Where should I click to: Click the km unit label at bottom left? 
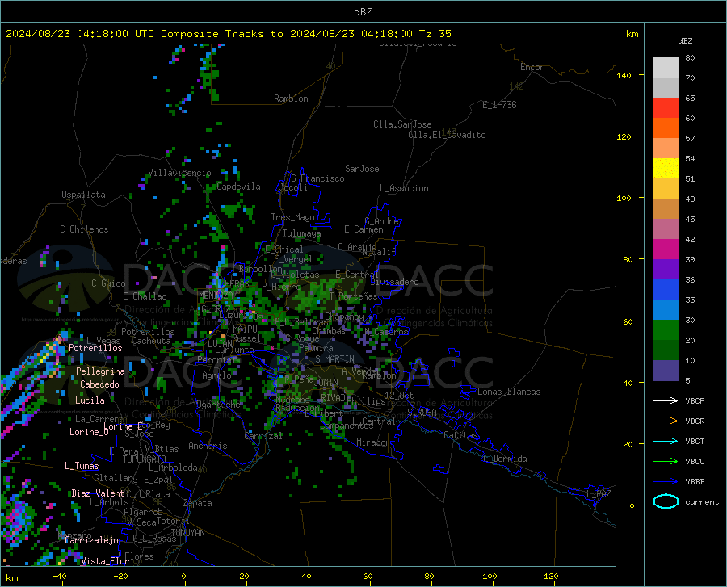pos(12,578)
